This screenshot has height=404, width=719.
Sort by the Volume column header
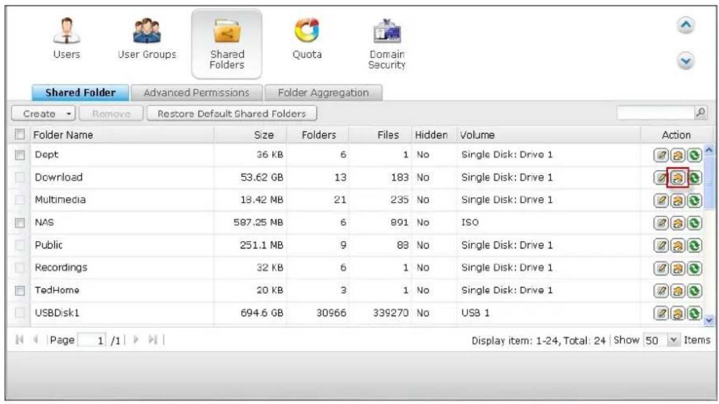[x=549, y=135]
